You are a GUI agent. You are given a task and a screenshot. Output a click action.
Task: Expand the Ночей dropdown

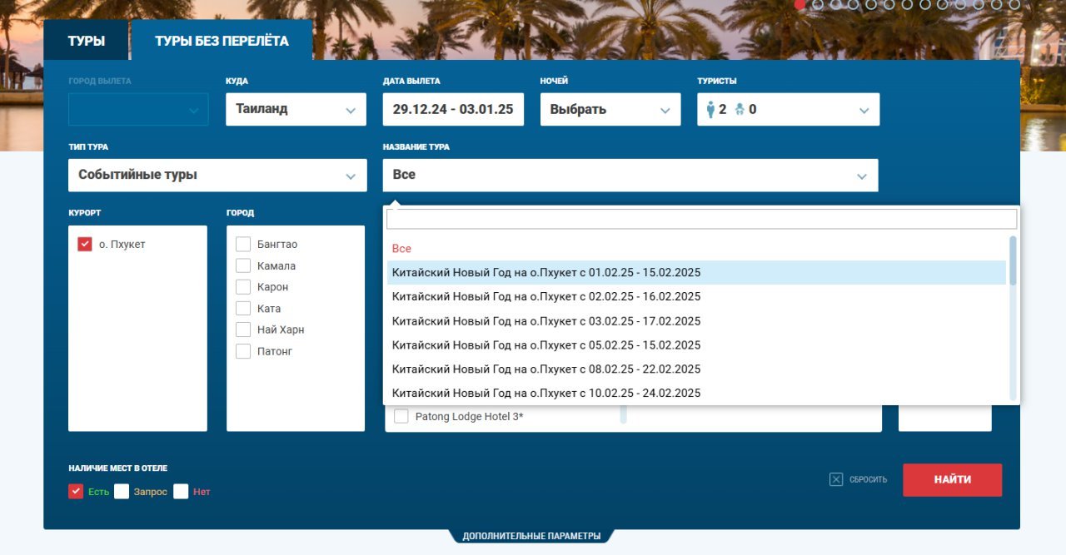[610, 109]
